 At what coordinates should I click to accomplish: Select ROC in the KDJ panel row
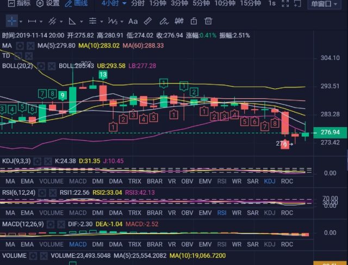pyautogui.click(x=287, y=182)
